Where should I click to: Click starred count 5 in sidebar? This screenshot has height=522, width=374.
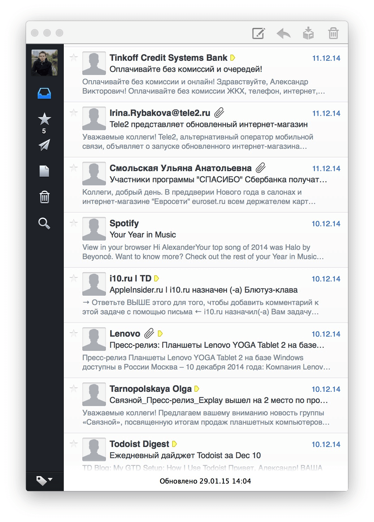44,131
